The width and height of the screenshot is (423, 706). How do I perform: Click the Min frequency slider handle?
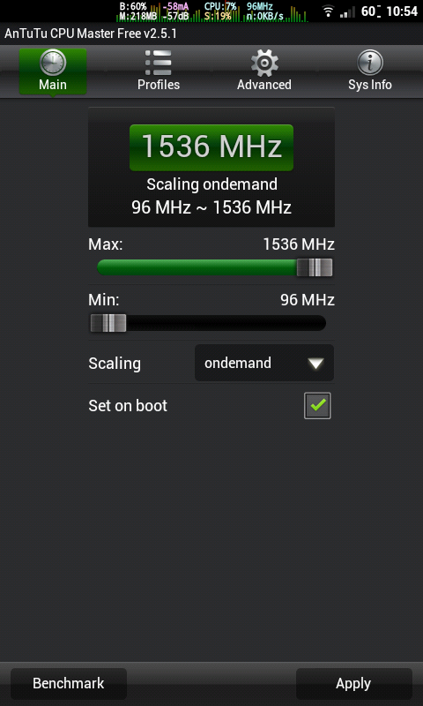point(108,323)
